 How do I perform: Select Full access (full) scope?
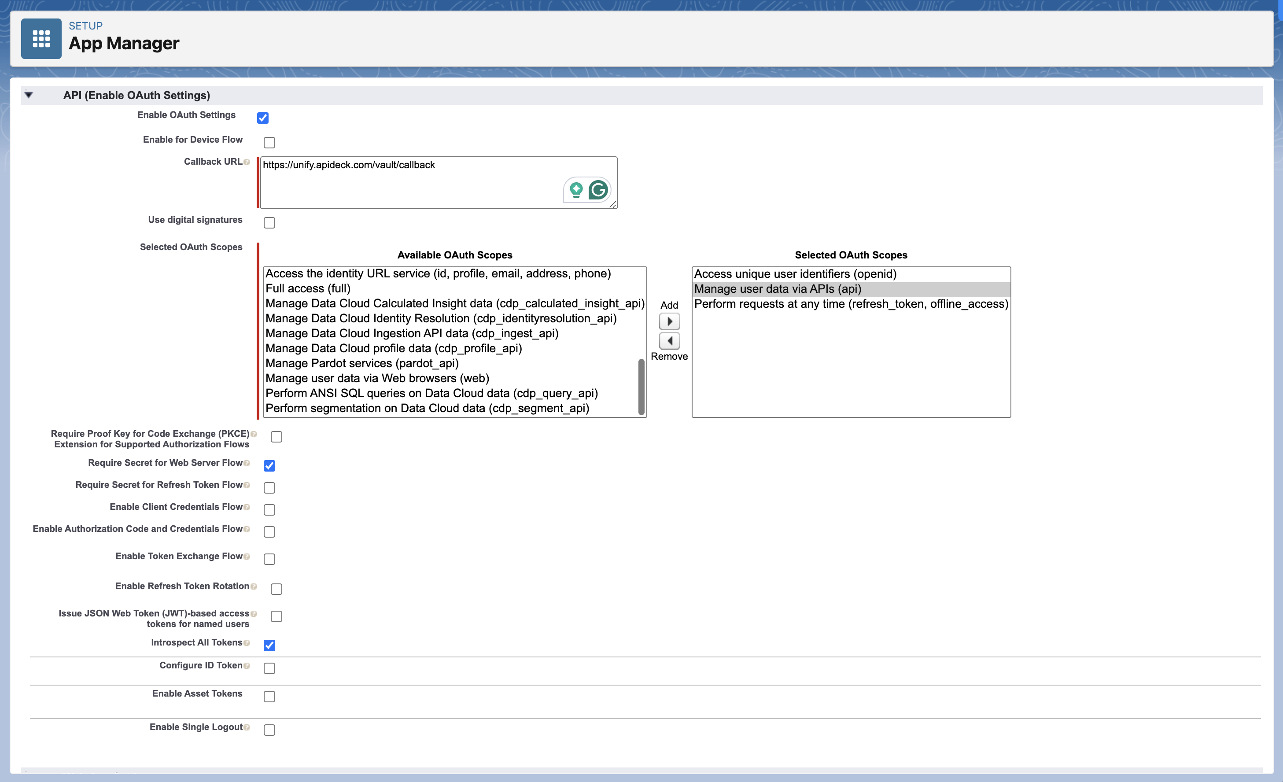pyautogui.click(x=451, y=288)
